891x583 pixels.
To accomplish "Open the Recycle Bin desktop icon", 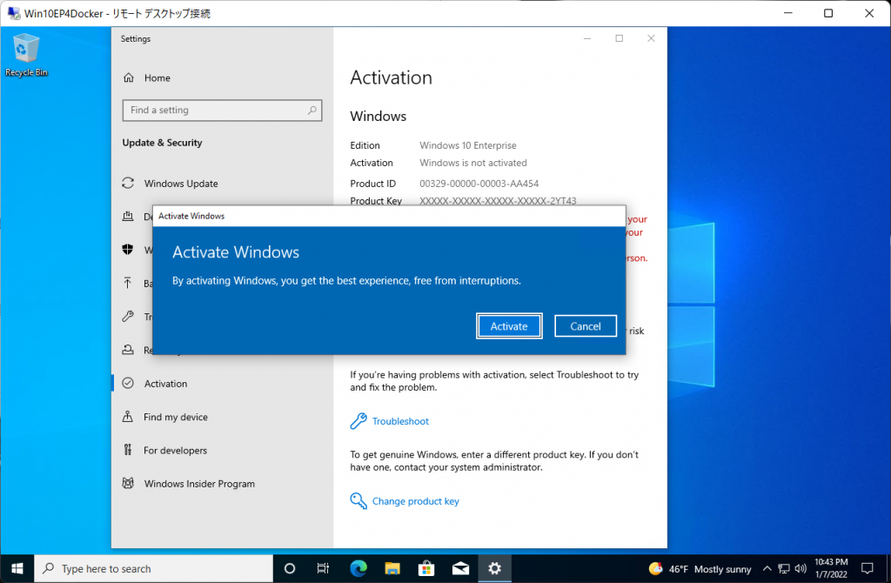I will click(x=26, y=55).
